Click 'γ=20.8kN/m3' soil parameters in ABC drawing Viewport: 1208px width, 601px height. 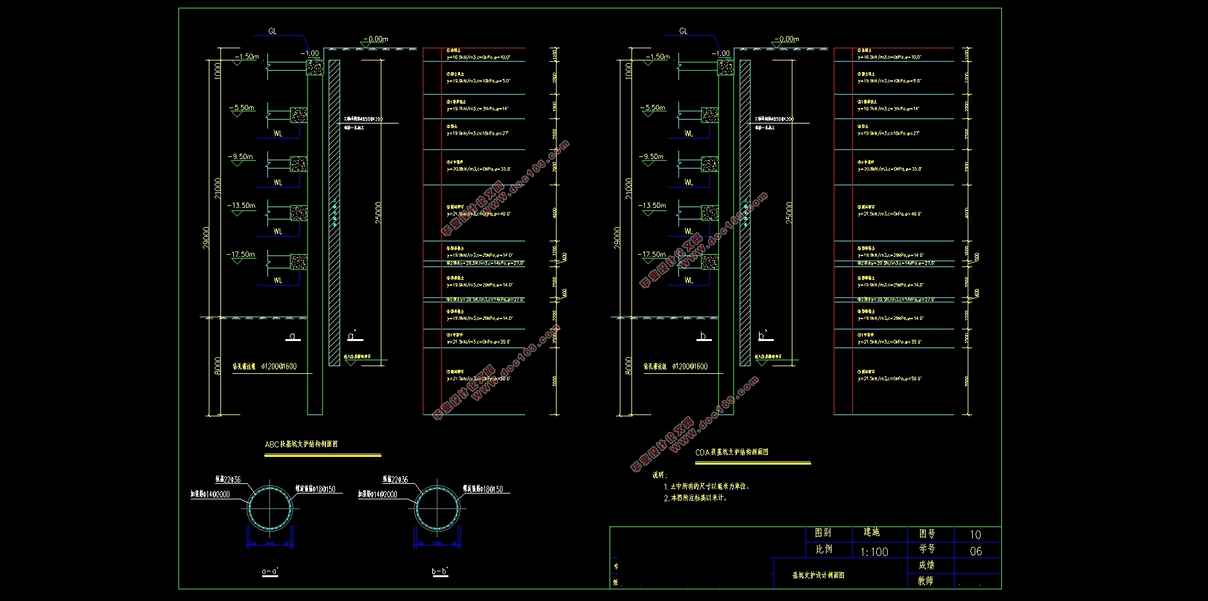click(479, 169)
